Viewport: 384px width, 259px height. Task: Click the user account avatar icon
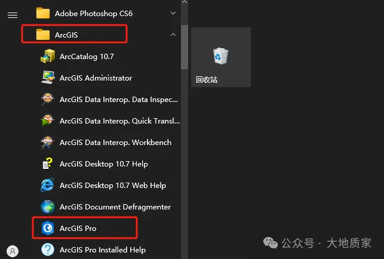12,251
